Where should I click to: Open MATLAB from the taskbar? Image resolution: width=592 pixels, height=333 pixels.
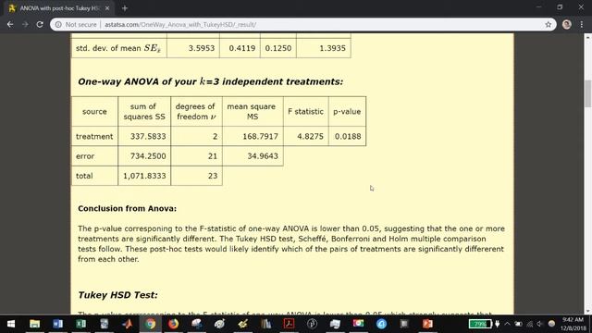point(128,324)
